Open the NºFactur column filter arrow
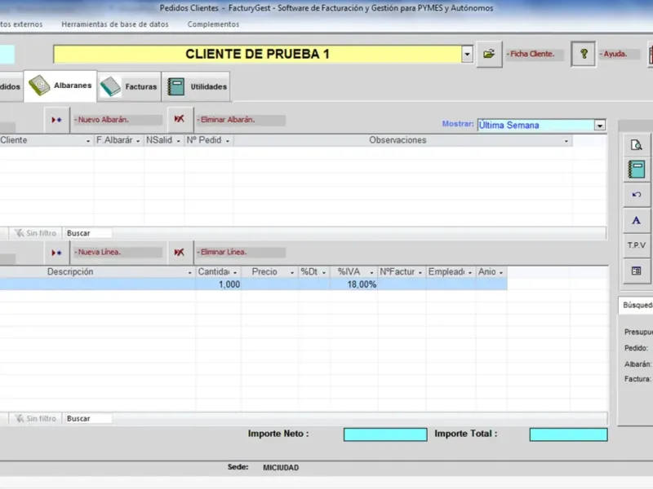Image resolution: width=653 pixels, height=489 pixels. click(x=420, y=273)
